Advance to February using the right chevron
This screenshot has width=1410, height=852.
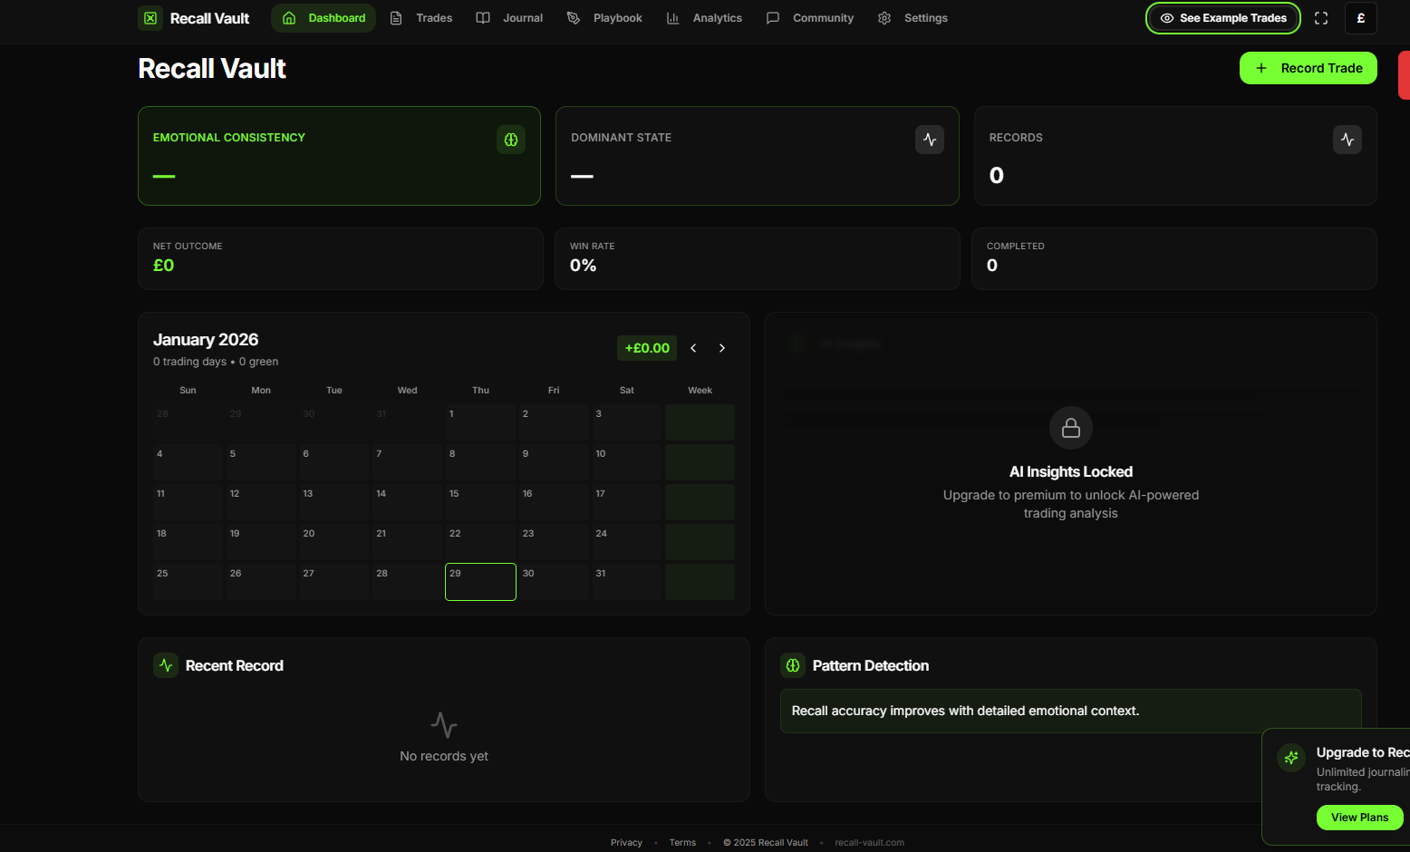722,347
